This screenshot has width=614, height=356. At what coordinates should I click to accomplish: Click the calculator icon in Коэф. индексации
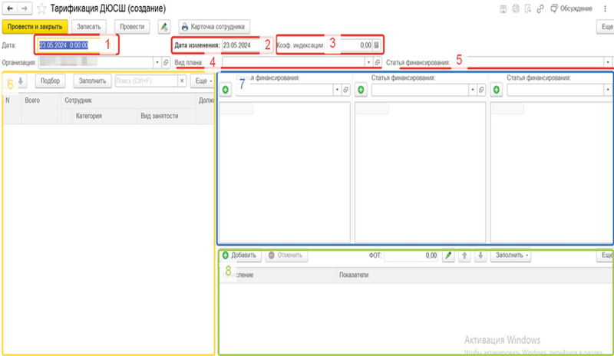[x=376, y=45]
